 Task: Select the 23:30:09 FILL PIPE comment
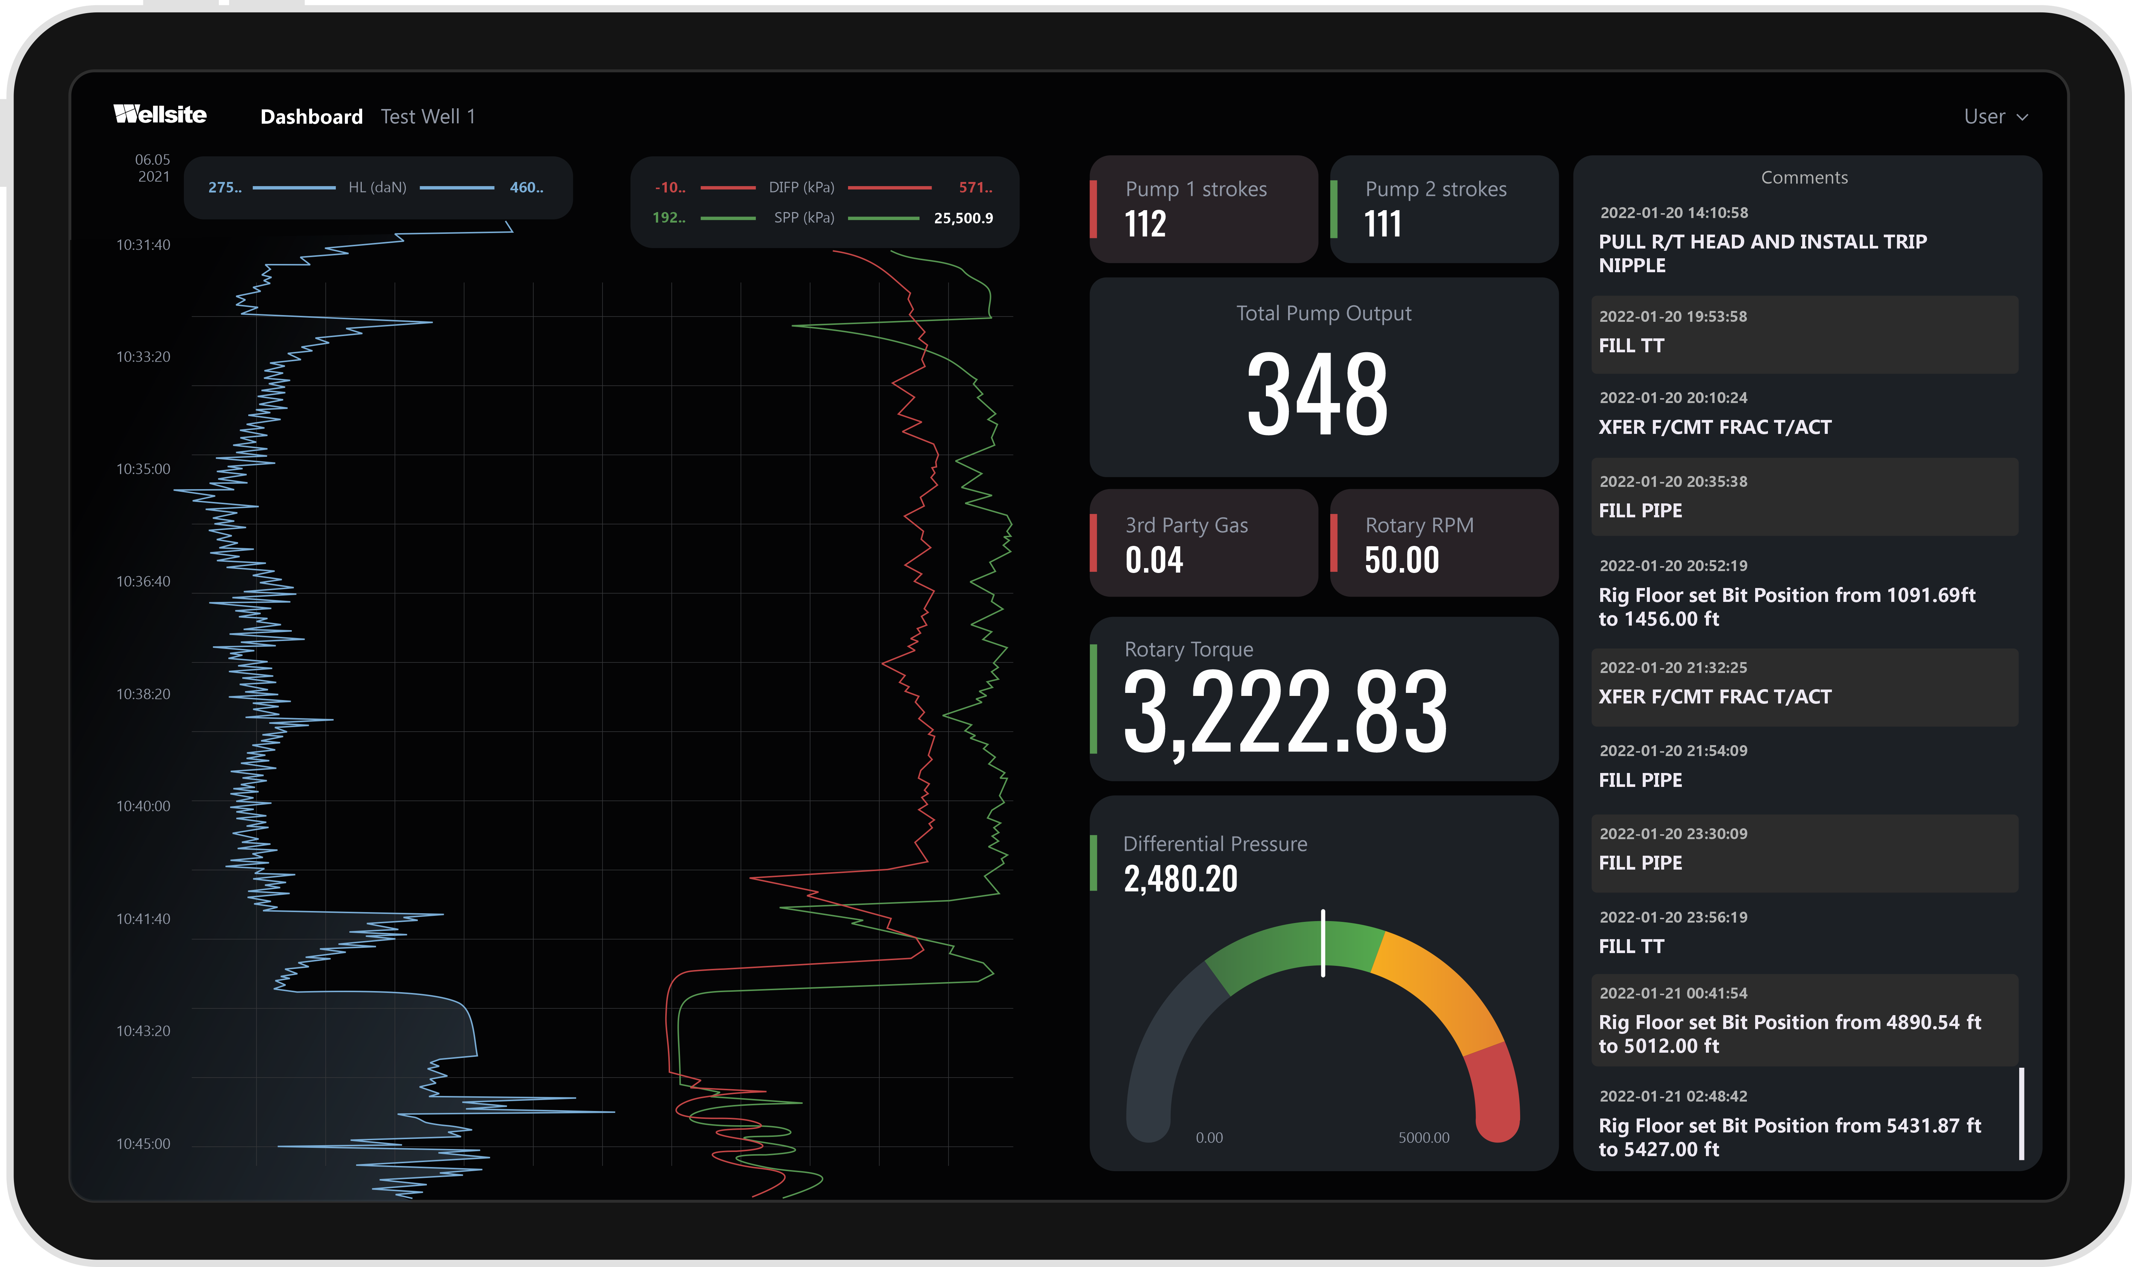pos(1804,853)
